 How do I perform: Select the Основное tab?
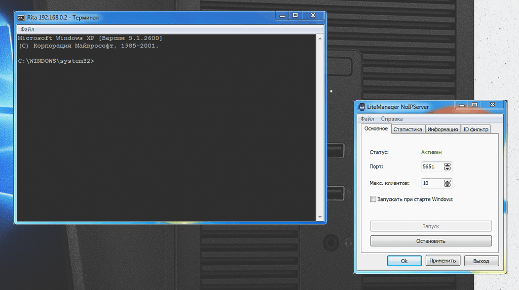click(x=376, y=129)
